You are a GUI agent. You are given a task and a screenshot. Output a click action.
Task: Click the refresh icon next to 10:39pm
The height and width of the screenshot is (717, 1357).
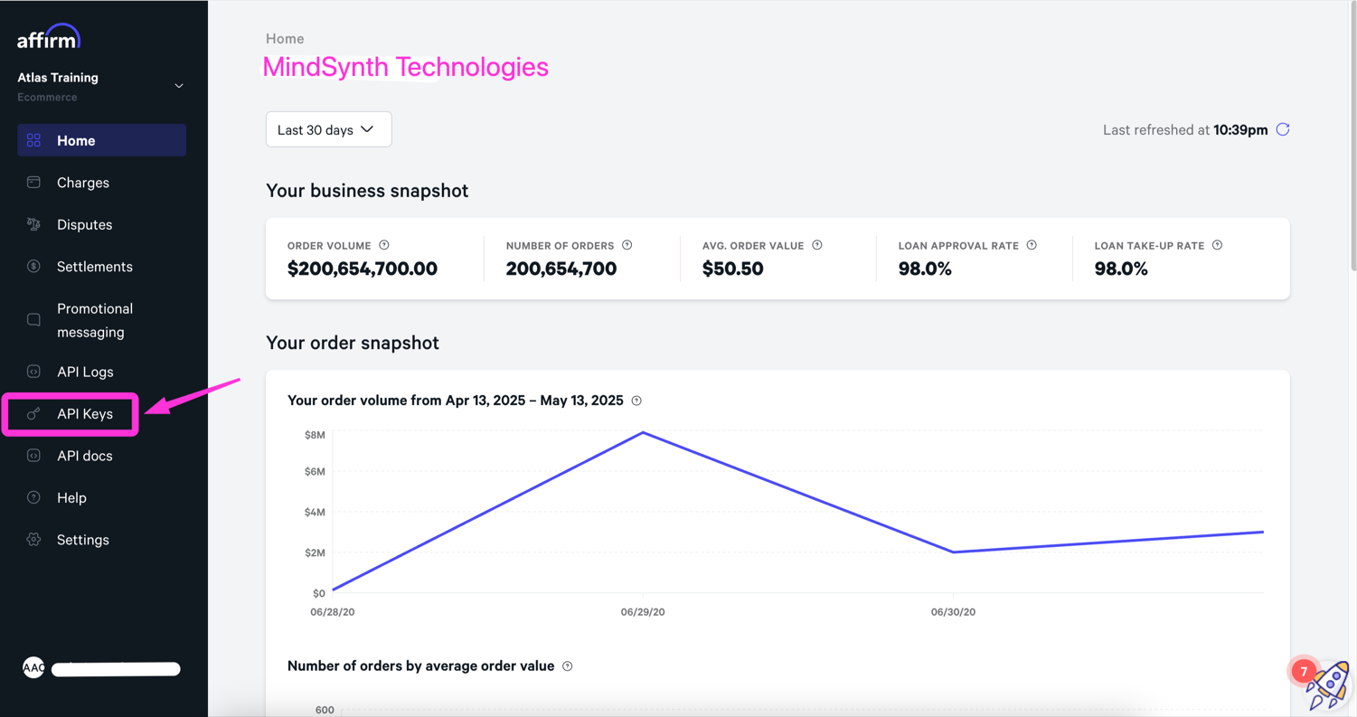tap(1282, 129)
